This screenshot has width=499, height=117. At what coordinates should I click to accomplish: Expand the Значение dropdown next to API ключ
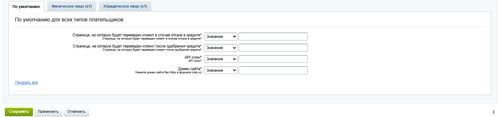[221, 59]
